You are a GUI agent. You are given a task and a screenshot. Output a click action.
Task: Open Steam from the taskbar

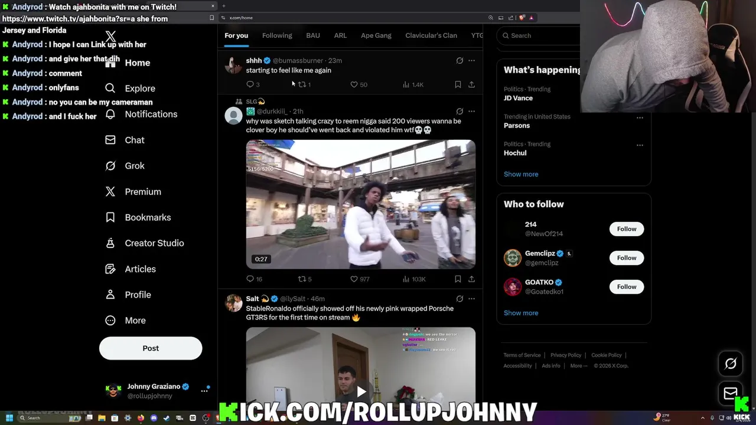tap(167, 418)
